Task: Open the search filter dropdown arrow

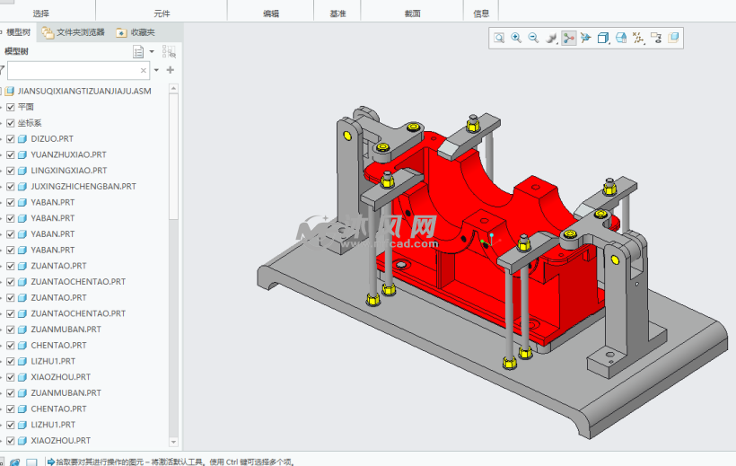Action: [x=156, y=70]
